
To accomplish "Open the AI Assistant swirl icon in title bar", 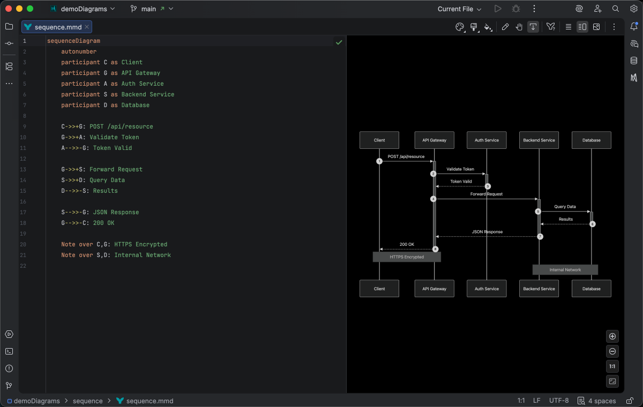I will click(x=579, y=9).
